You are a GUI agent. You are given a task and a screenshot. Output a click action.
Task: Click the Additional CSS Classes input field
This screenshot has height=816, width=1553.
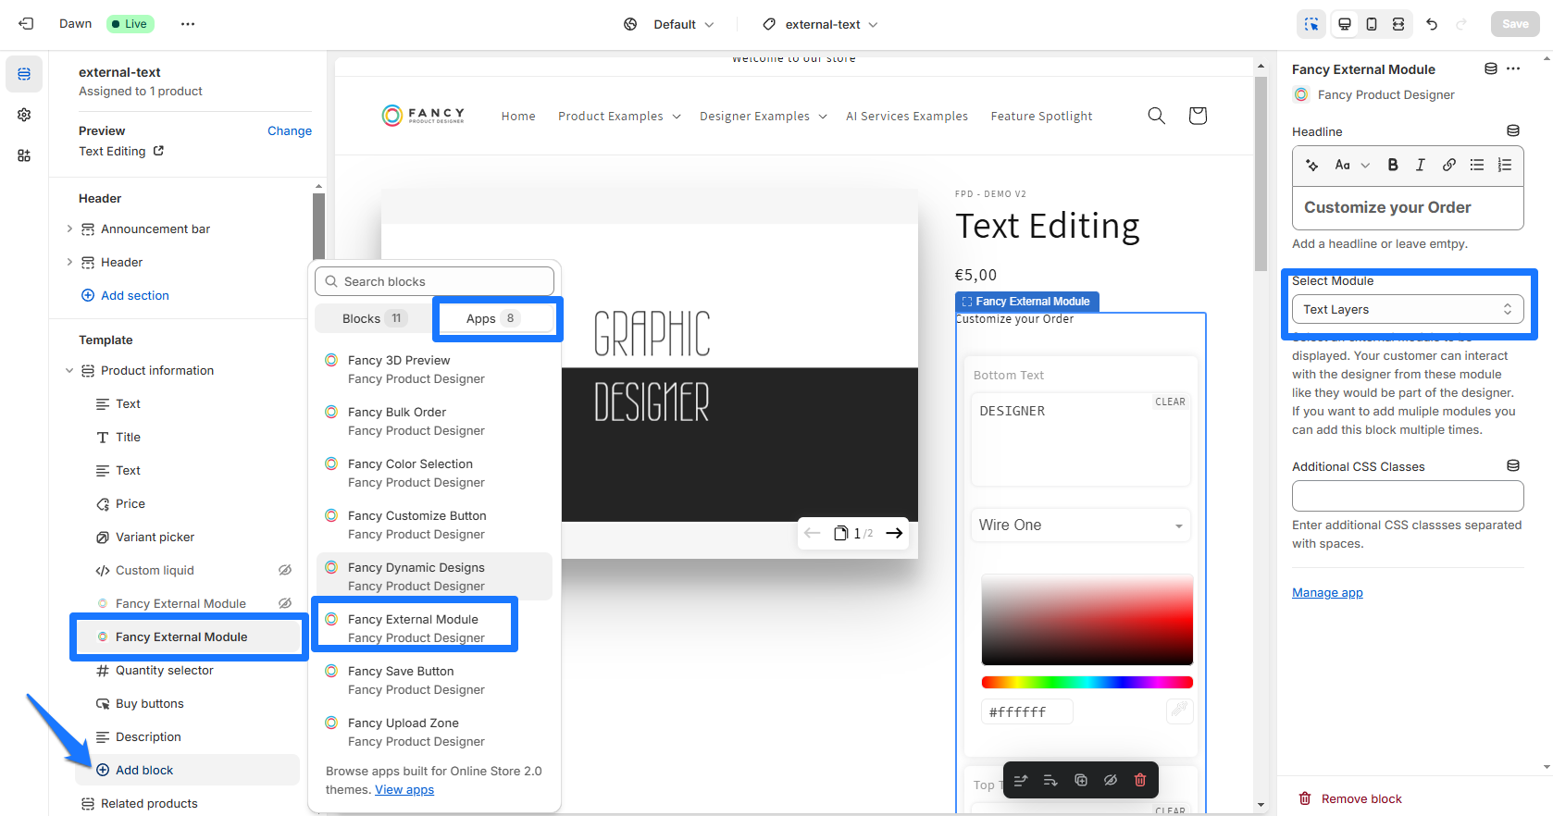click(1408, 496)
